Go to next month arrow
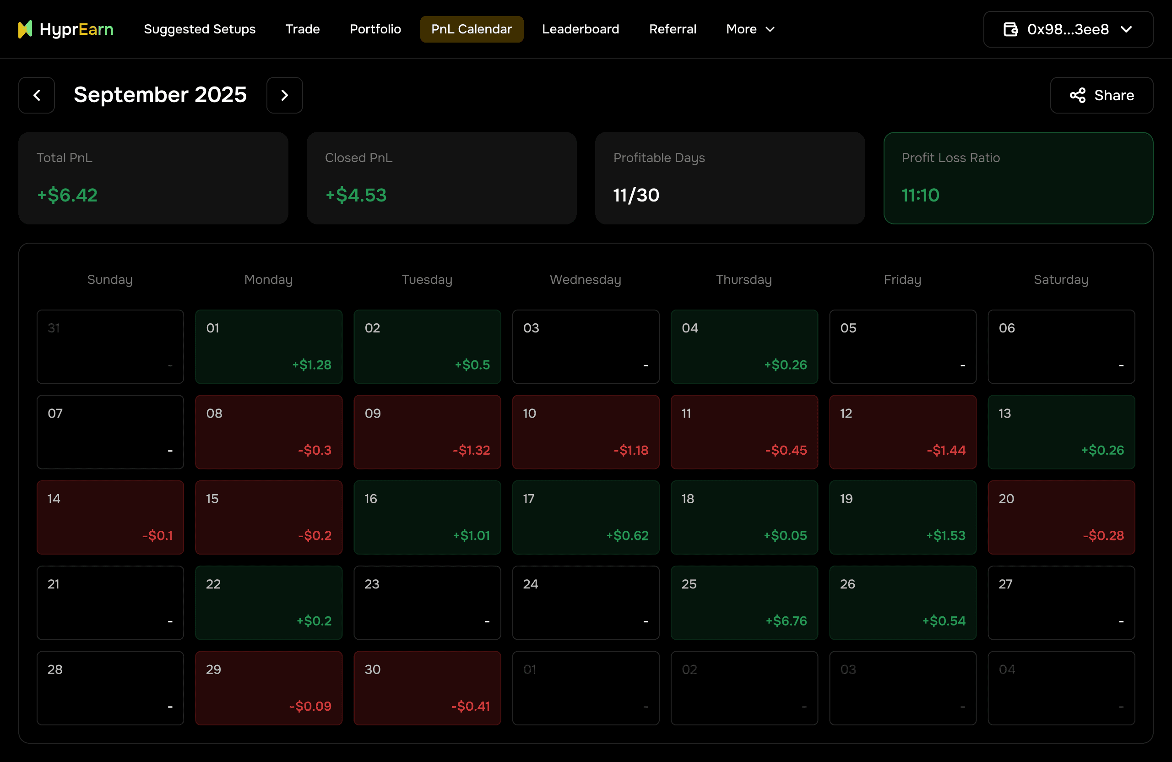Viewport: 1172px width, 762px height. click(x=285, y=95)
